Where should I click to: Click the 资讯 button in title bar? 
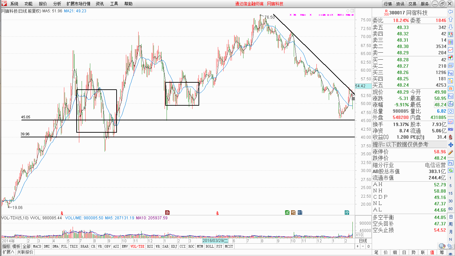400,4
